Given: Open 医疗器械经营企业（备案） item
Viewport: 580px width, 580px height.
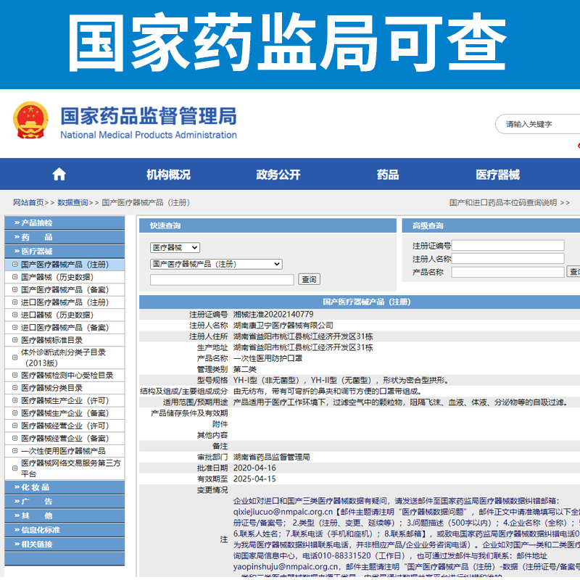Looking at the screenshot, I should [65, 438].
